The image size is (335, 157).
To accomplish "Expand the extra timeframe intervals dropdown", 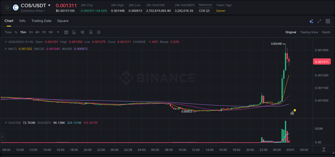I will [x=58, y=32].
